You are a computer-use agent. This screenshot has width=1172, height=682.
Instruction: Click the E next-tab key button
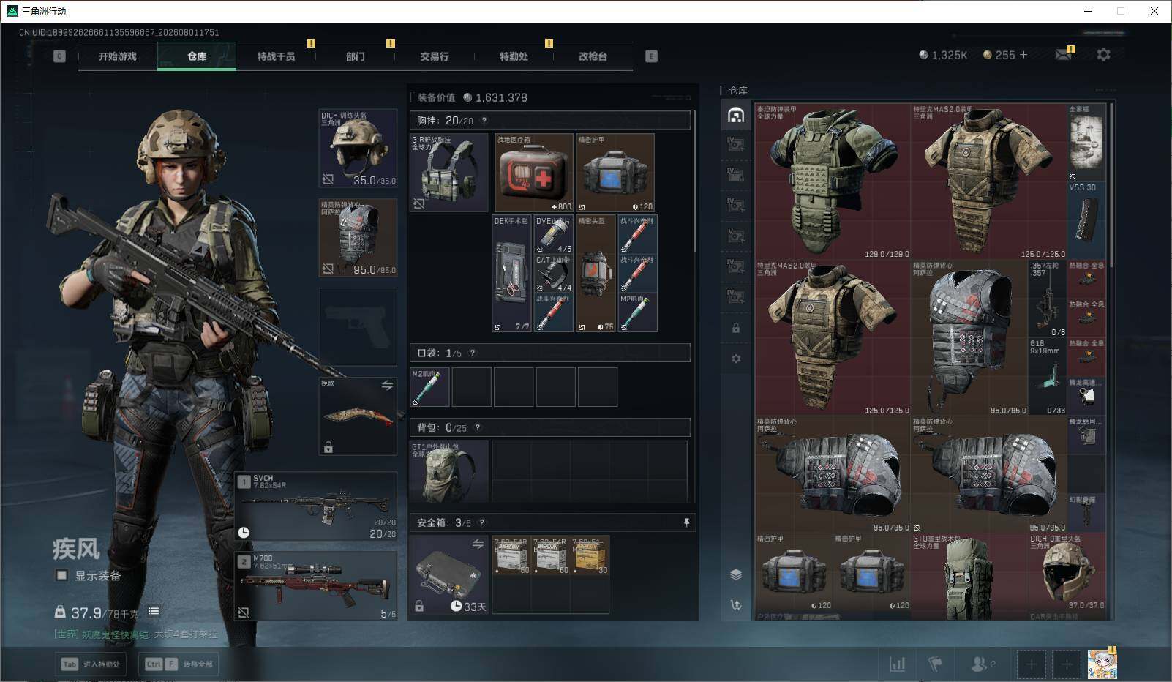point(651,56)
